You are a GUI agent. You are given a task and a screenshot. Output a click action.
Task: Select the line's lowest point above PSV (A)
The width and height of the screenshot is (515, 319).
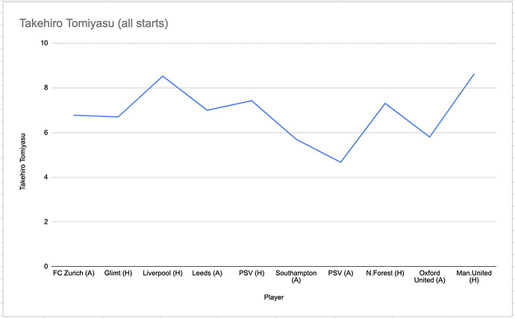click(340, 162)
